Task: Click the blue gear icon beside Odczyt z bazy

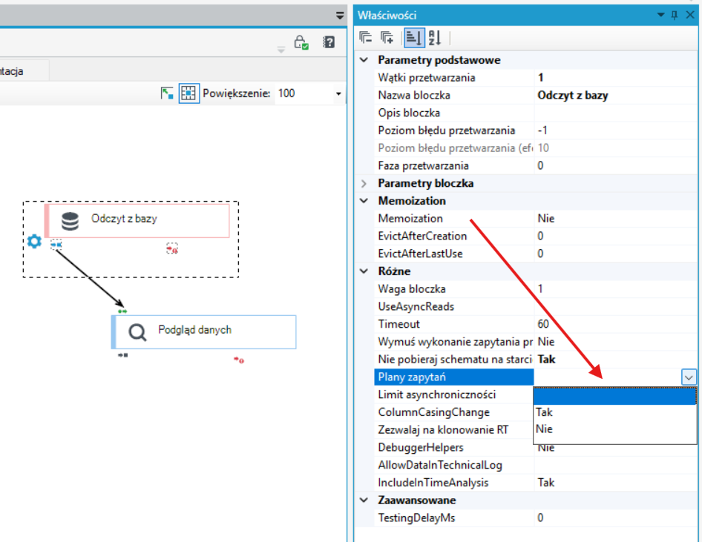Action: point(34,242)
